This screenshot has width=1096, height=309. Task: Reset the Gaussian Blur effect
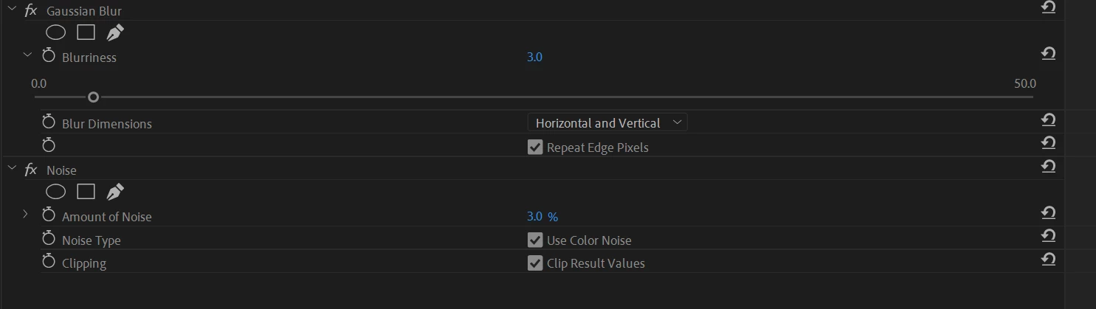coord(1047,7)
